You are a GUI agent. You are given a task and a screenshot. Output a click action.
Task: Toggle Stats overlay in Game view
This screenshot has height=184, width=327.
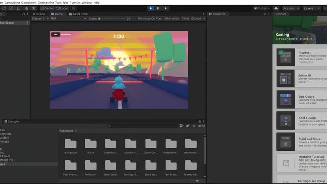pyautogui.click(x=185, y=18)
